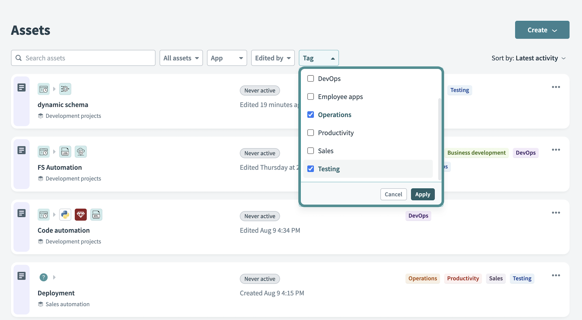Click the Ruby gem icon in Code automation

click(x=80, y=215)
